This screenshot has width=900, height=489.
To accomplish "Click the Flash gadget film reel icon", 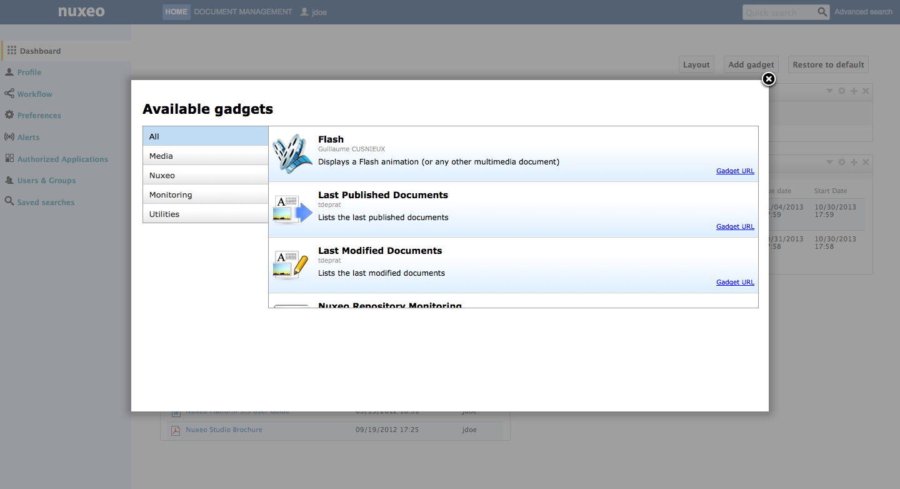I will [x=293, y=153].
